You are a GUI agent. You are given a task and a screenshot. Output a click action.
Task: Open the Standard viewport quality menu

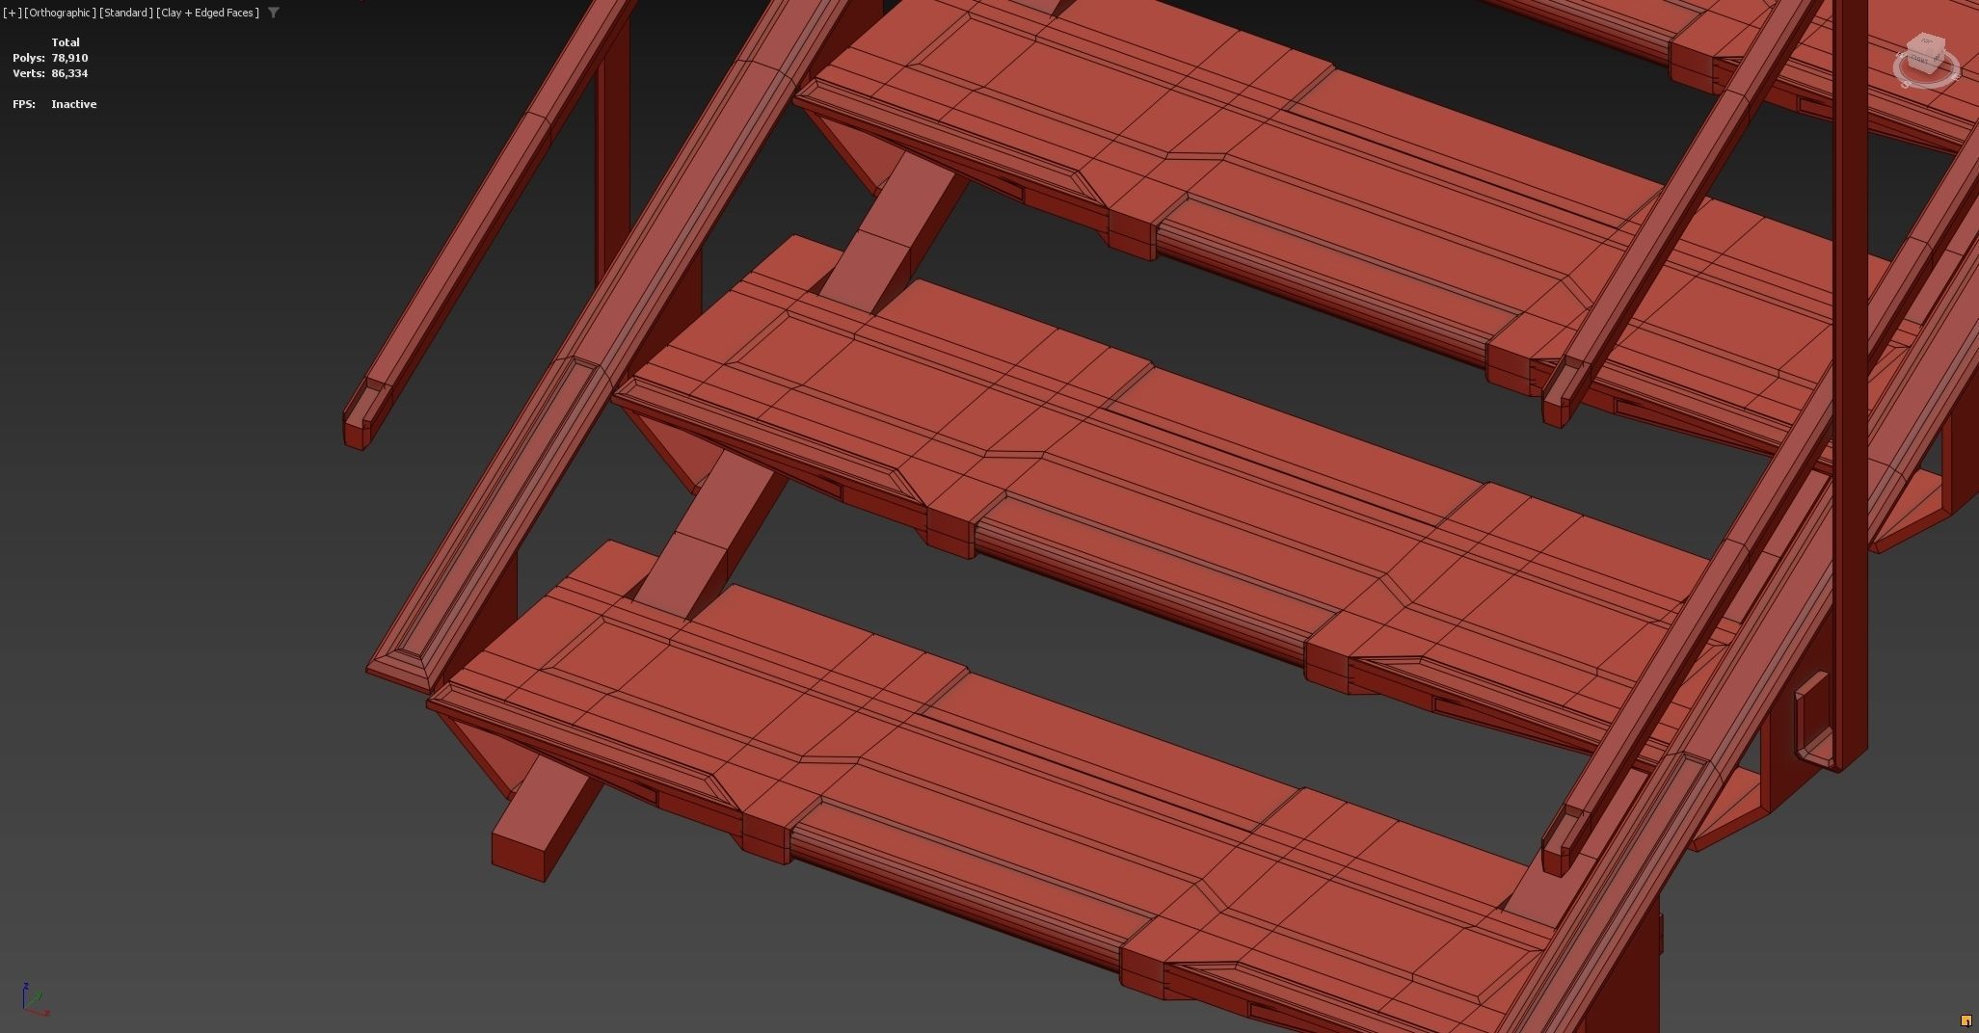pos(126,13)
